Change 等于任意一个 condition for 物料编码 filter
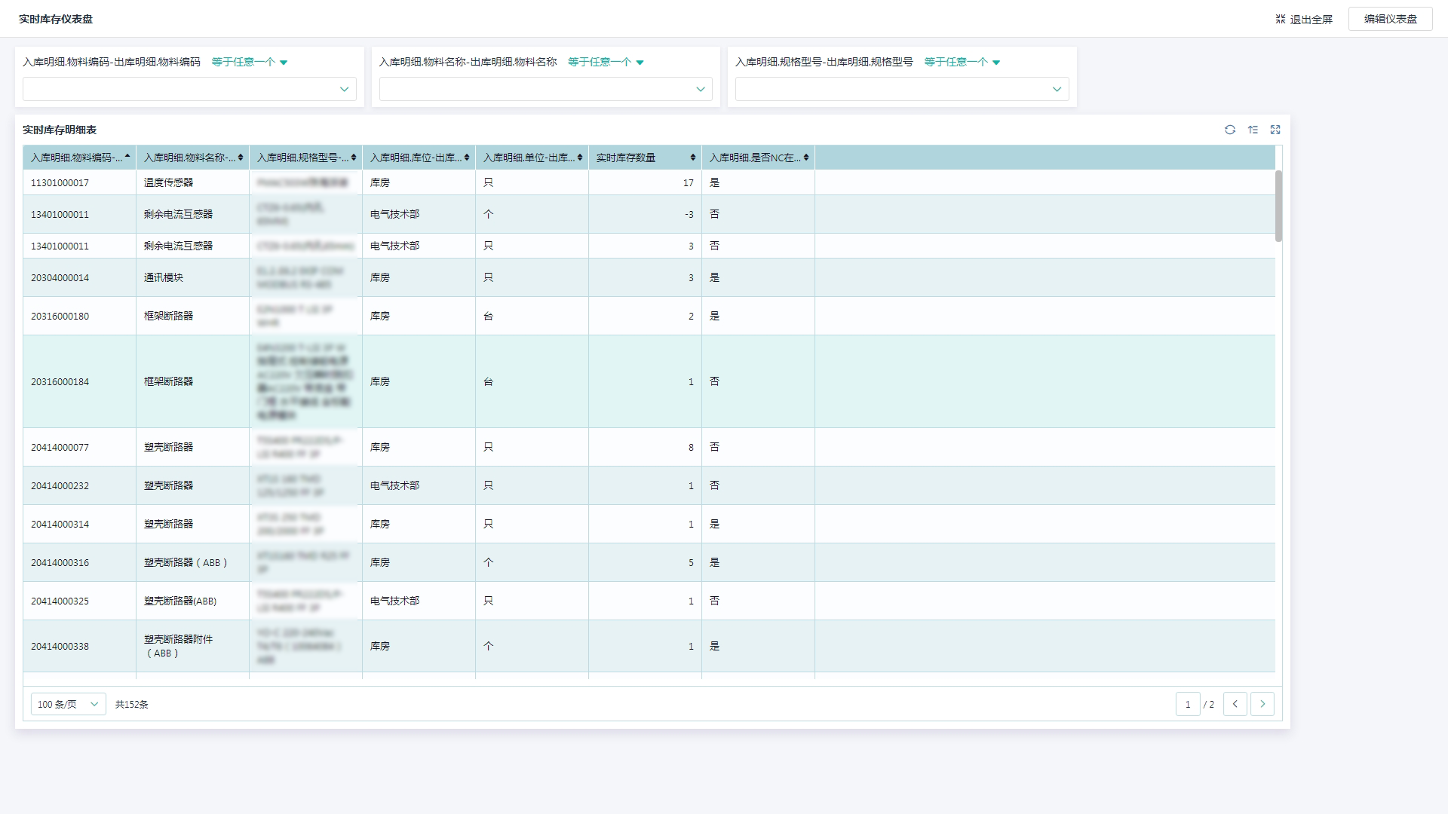 click(250, 62)
